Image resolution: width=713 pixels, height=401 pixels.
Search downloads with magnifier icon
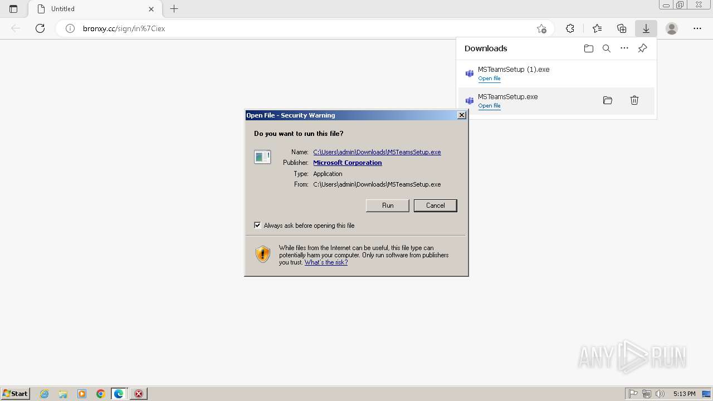(607, 48)
